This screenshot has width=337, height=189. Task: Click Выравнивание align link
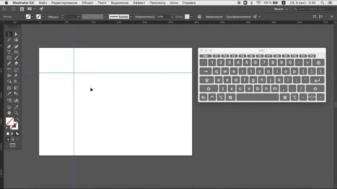[x=214, y=17]
